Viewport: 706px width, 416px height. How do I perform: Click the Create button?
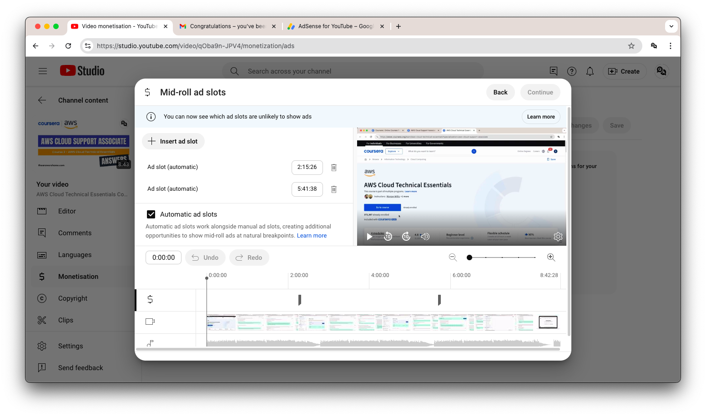pos(624,71)
